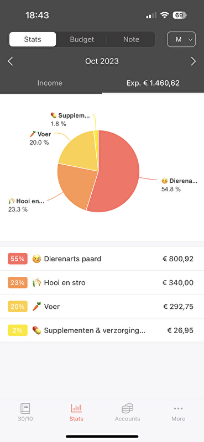Switch to the Budget segment
204x442 pixels.
pyautogui.click(x=82, y=39)
